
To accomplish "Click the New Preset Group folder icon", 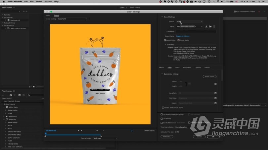I will click(11, 95).
